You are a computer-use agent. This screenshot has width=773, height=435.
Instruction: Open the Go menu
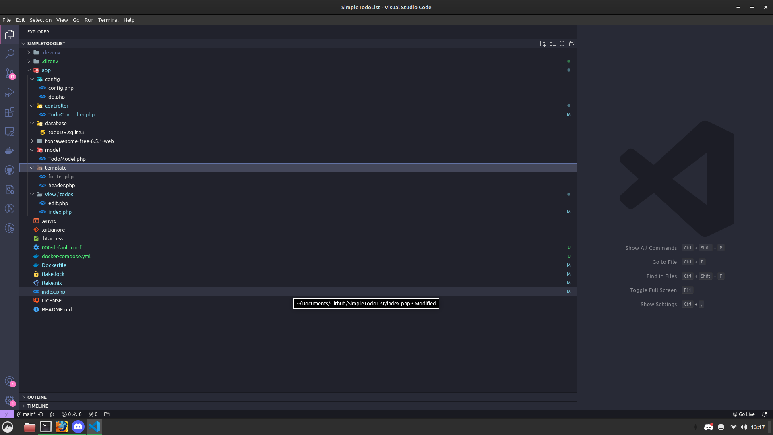click(x=76, y=20)
